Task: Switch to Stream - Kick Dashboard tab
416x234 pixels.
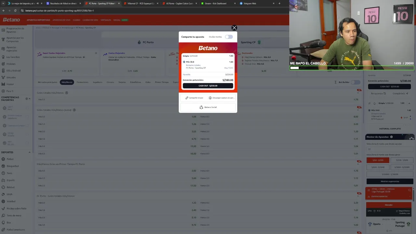Action: pos(218,3)
